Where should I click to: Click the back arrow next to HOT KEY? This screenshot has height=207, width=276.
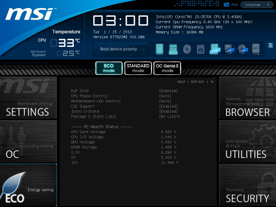tap(212, 82)
